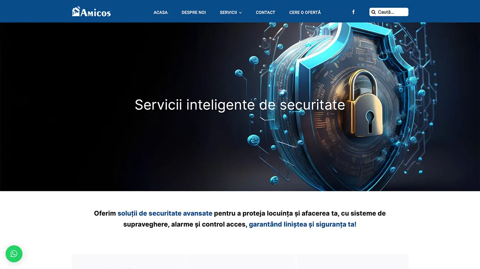Open the wide left card below intro
This screenshot has width=480, height=269.
(x=184, y=262)
